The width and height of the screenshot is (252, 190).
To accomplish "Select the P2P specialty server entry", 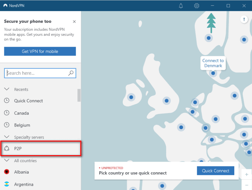I will pyautogui.click(x=41, y=149).
